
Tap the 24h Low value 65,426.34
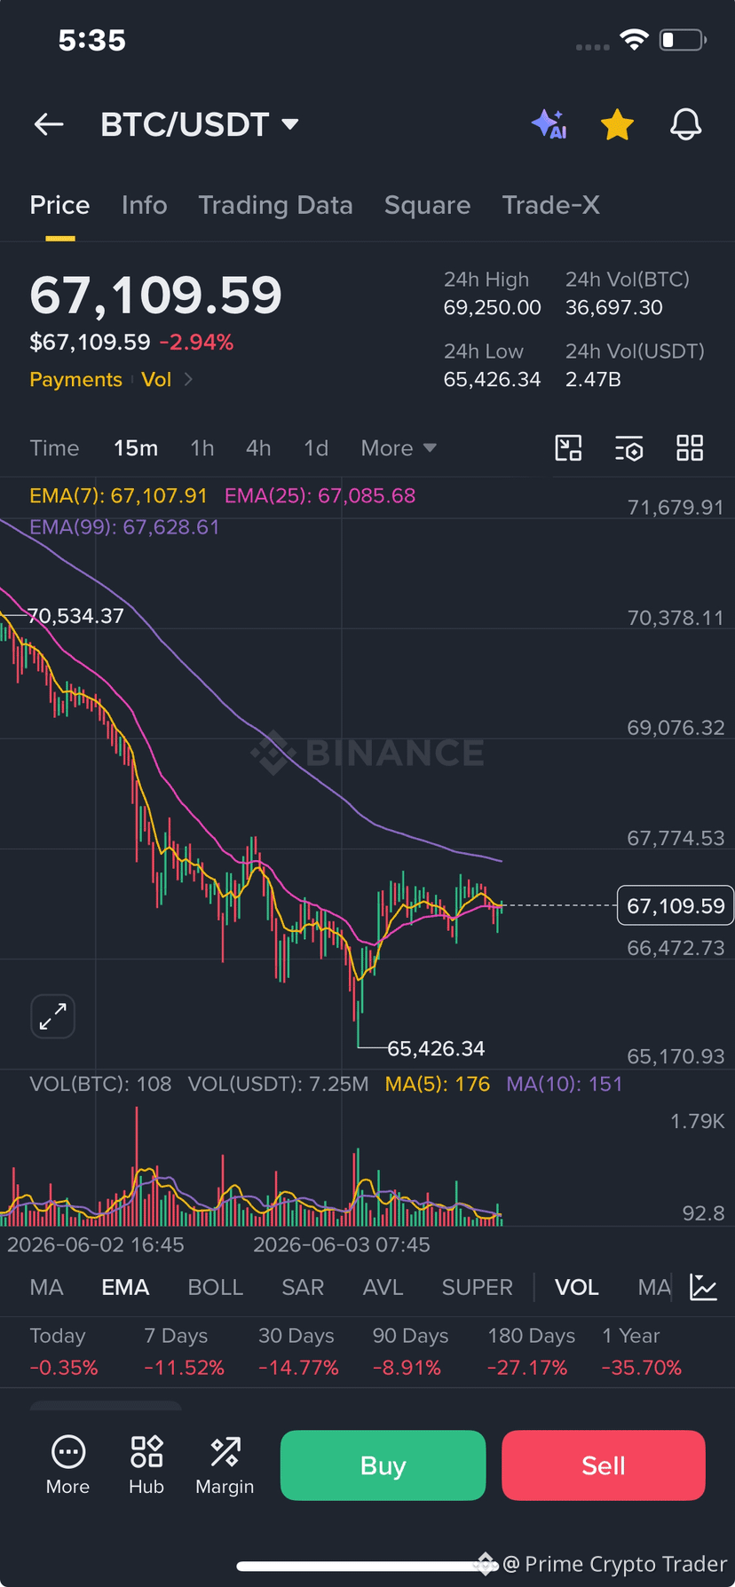tap(492, 379)
